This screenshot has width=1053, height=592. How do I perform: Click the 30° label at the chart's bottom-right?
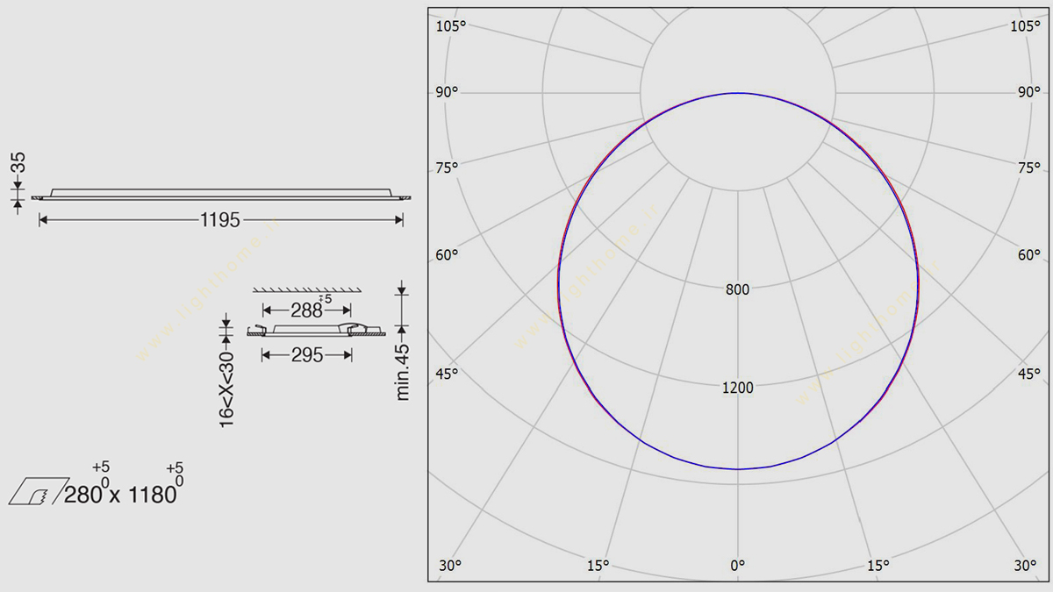pos(1025,566)
